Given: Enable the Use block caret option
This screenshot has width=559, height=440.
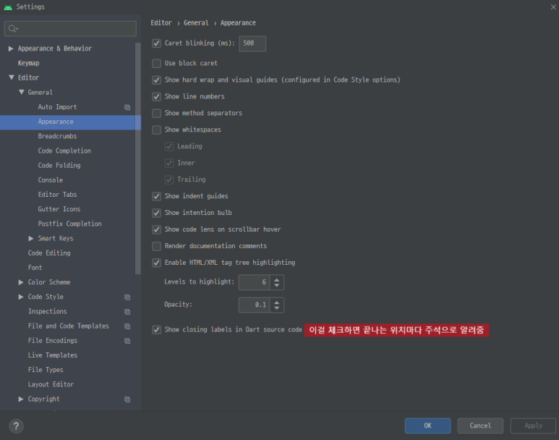Looking at the screenshot, I should [156, 64].
